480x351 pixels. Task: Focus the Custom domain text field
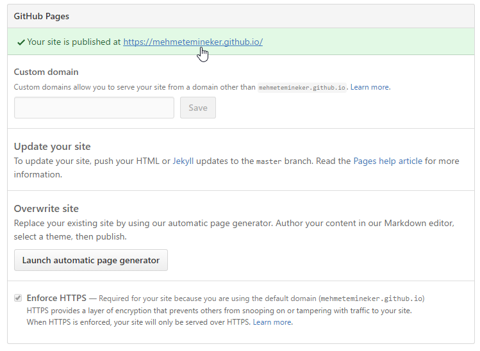[x=94, y=108]
